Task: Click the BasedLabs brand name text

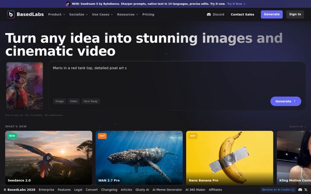Action: point(30,15)
